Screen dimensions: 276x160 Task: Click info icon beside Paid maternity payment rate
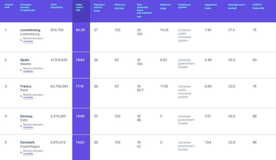[143, 17]
